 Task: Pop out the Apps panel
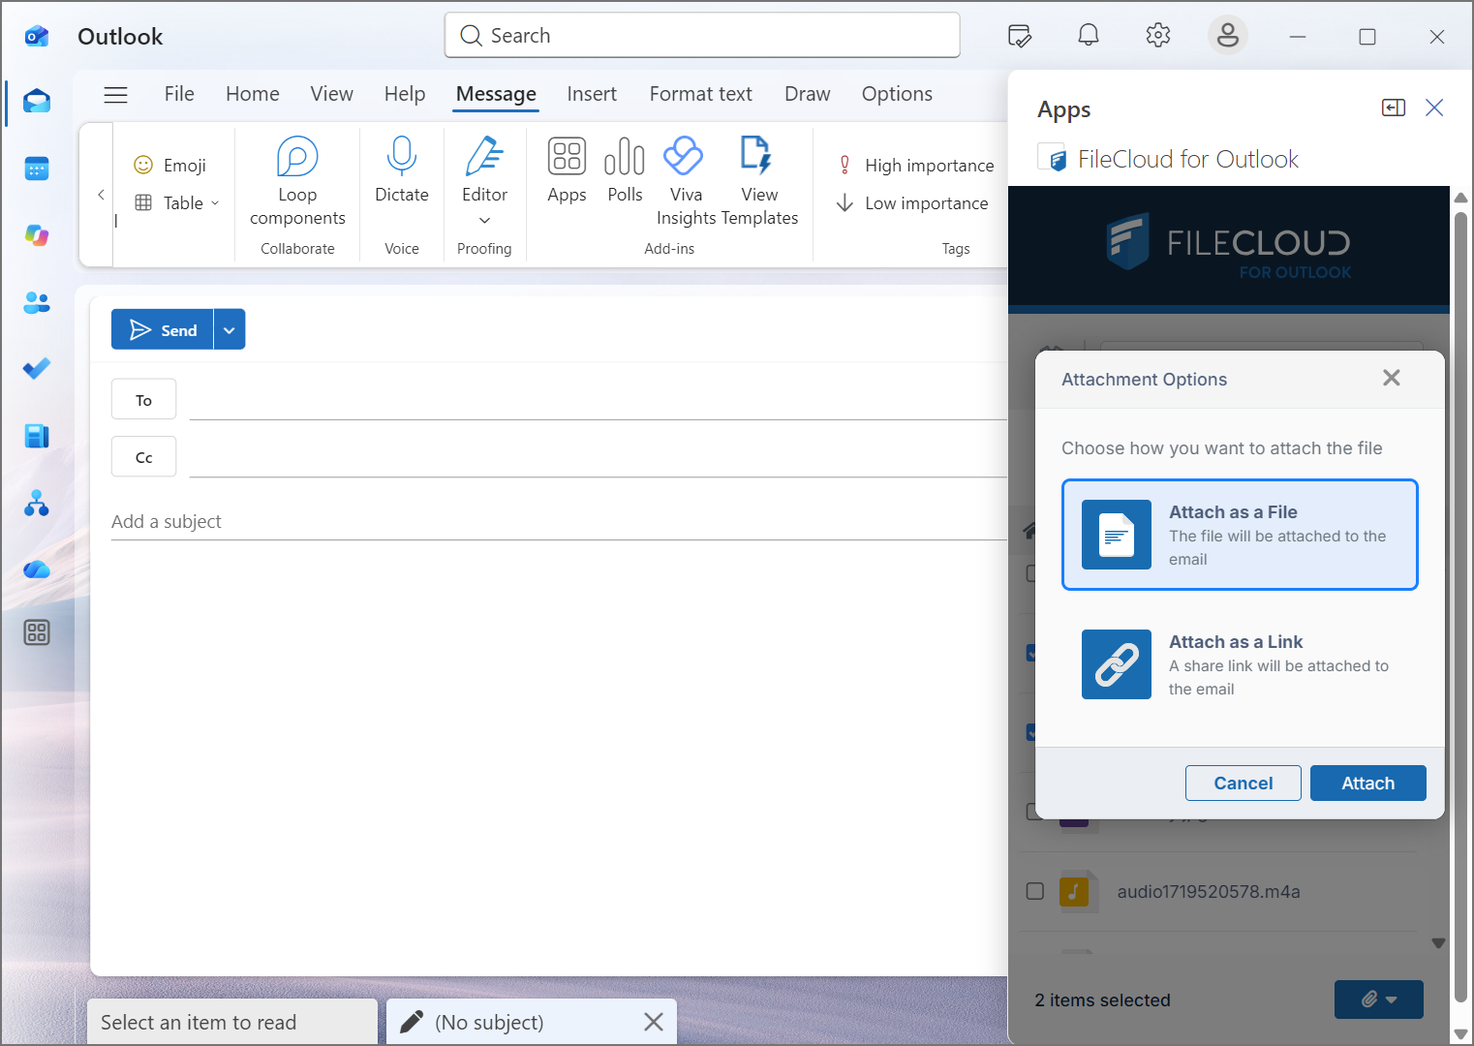click(x=1394, y=108)
